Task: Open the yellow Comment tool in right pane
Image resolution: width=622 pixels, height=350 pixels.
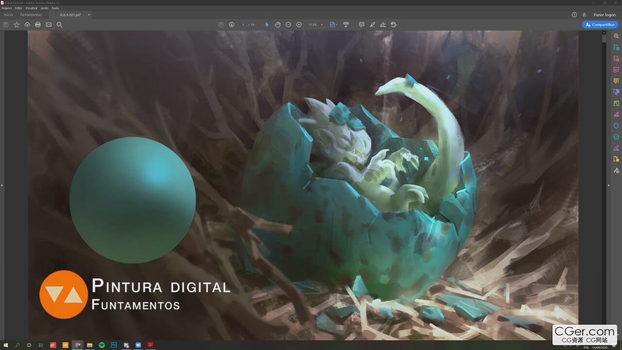Action: 616,81
